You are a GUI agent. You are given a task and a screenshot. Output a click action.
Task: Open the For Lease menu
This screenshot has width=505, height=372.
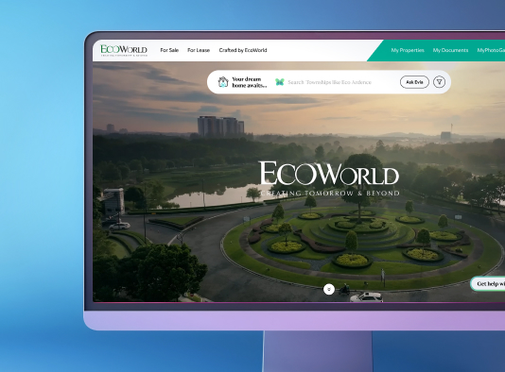coord(199,50)
